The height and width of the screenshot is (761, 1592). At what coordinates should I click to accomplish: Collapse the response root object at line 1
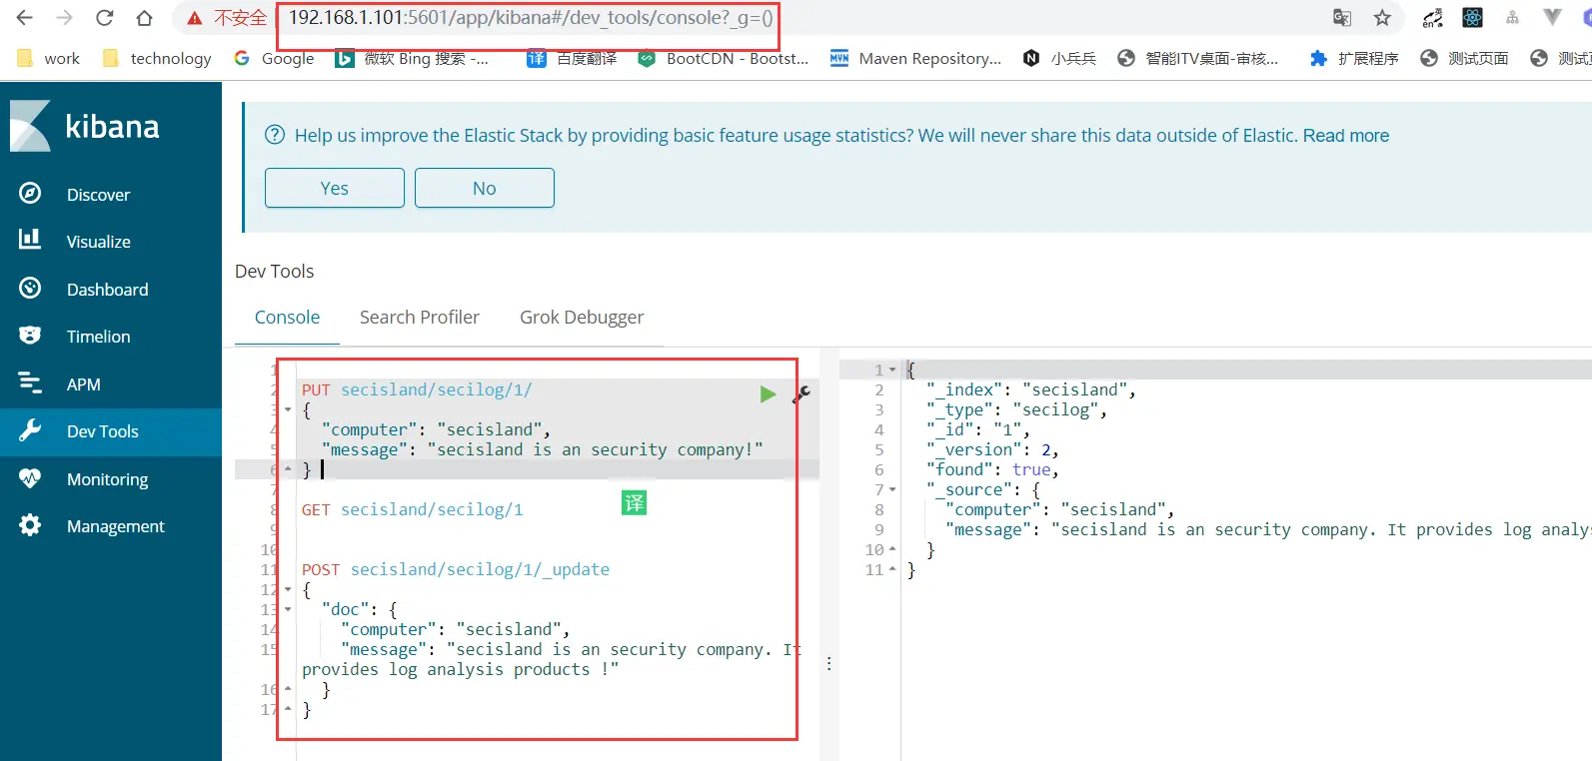pos(892,370)
